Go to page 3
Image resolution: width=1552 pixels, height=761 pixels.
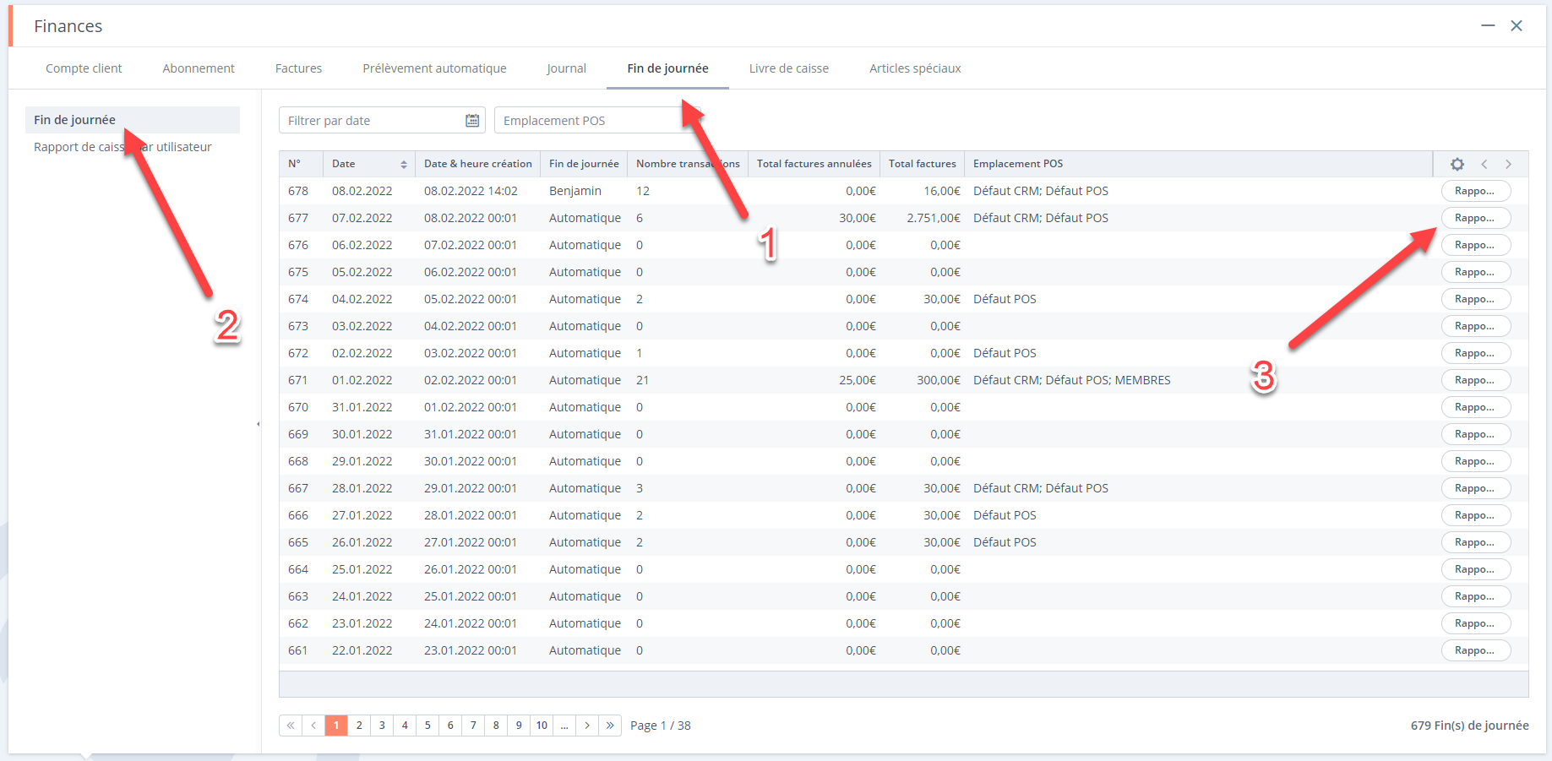pos(382,726)
